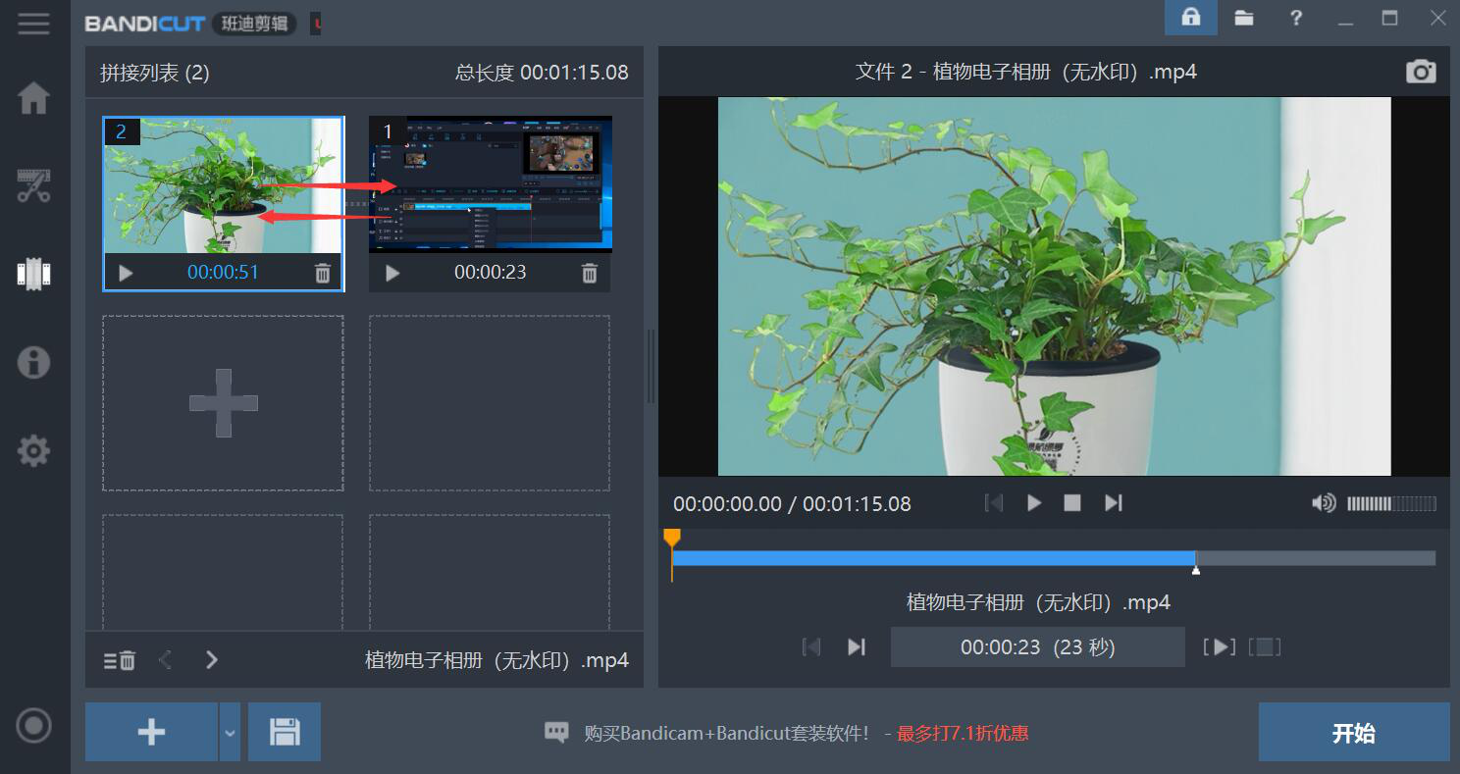This screenshot has width=1460, height=774.
Task: Jump to the next file segment
Action: (x=857, y=646)
